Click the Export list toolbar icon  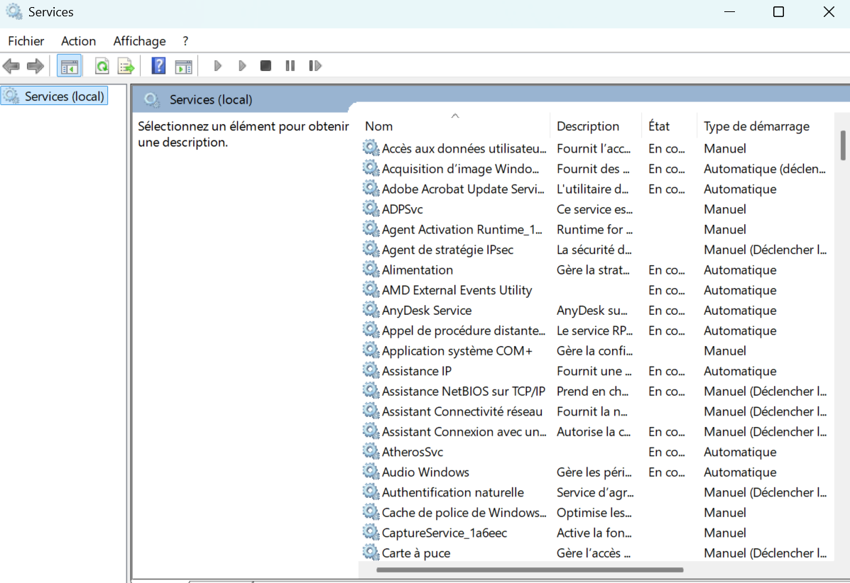(x=126, y=66)
